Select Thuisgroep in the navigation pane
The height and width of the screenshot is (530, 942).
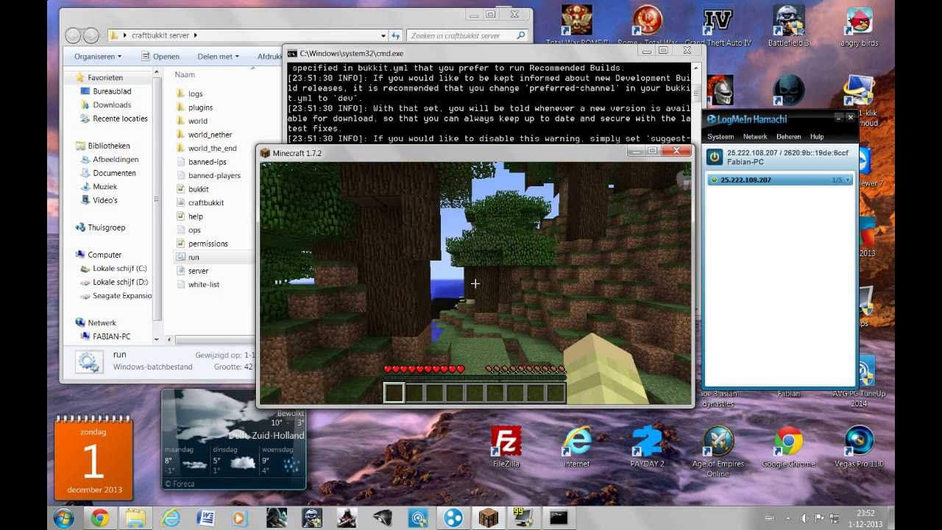[x=107, y=227]
